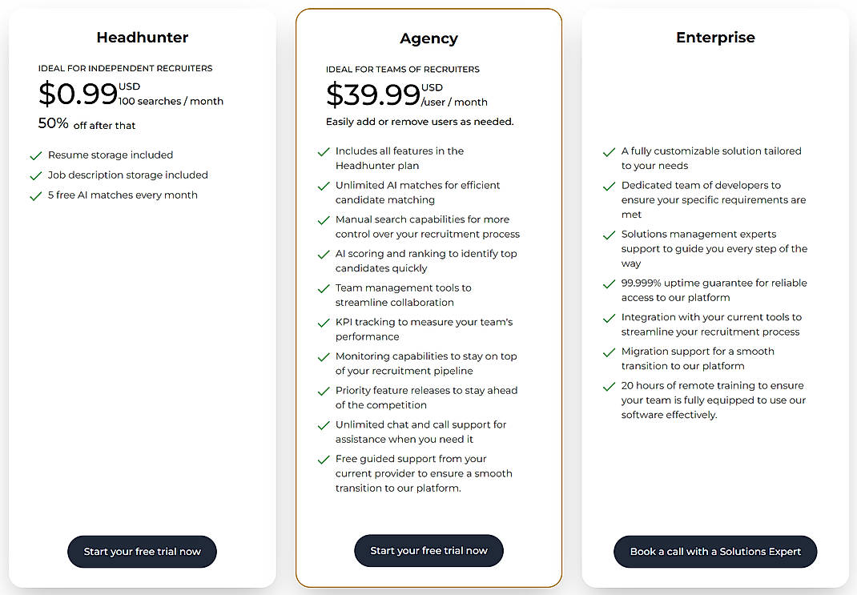The width and height of the screenshot is (857, 595).
Task: Click the checkmark next to KPI tracking feature
Action: [x=324, y=322]
